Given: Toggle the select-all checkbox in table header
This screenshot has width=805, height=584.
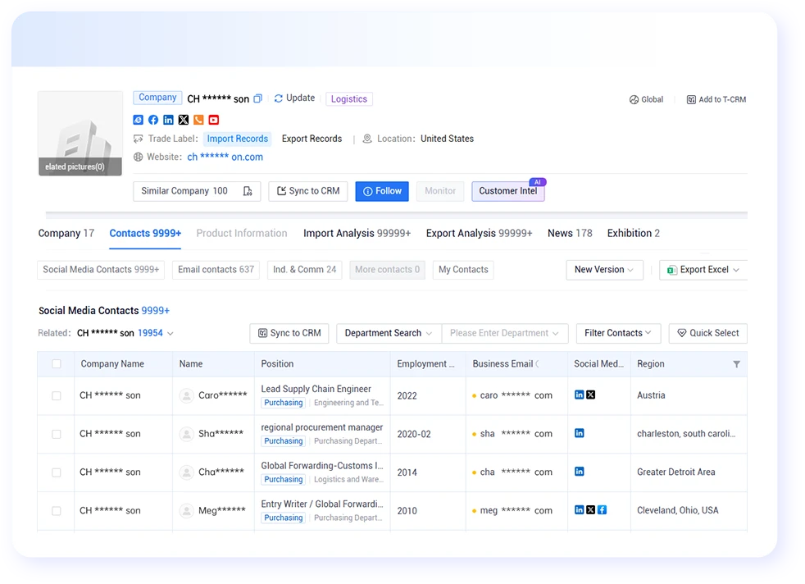Looking at the screenshot, I should (x=57, y=363).
